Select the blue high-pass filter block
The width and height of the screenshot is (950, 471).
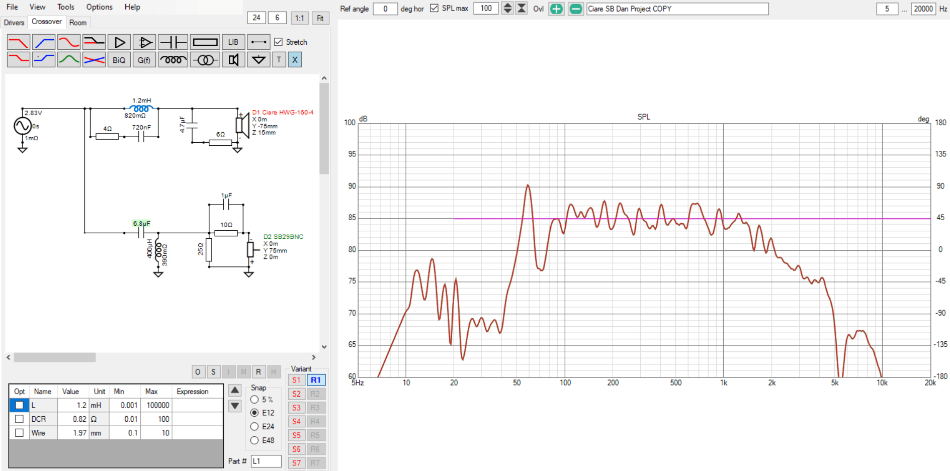pos(44,42)
